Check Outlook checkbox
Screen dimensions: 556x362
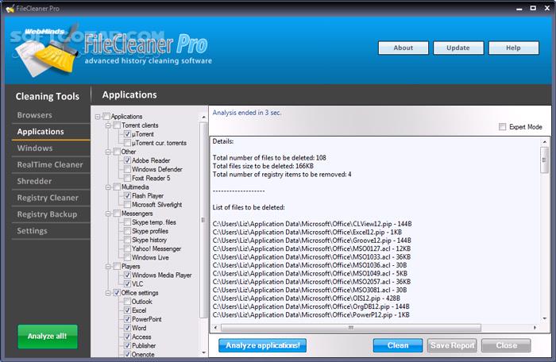[x=127, y=302]
